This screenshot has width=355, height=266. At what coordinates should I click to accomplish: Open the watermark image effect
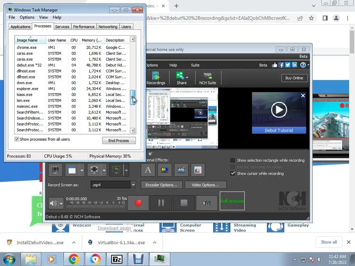198,170
